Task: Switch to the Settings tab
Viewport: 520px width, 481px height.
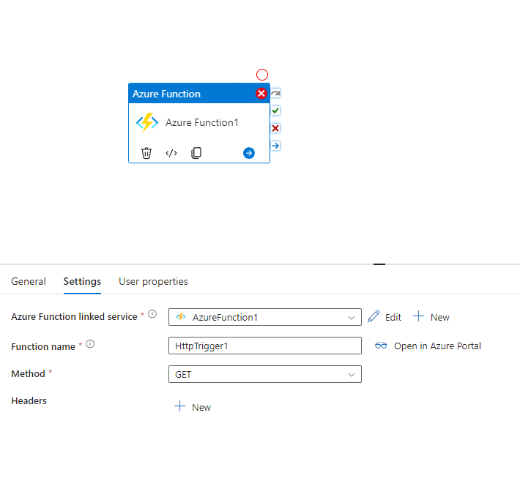Action: (82, 281)
